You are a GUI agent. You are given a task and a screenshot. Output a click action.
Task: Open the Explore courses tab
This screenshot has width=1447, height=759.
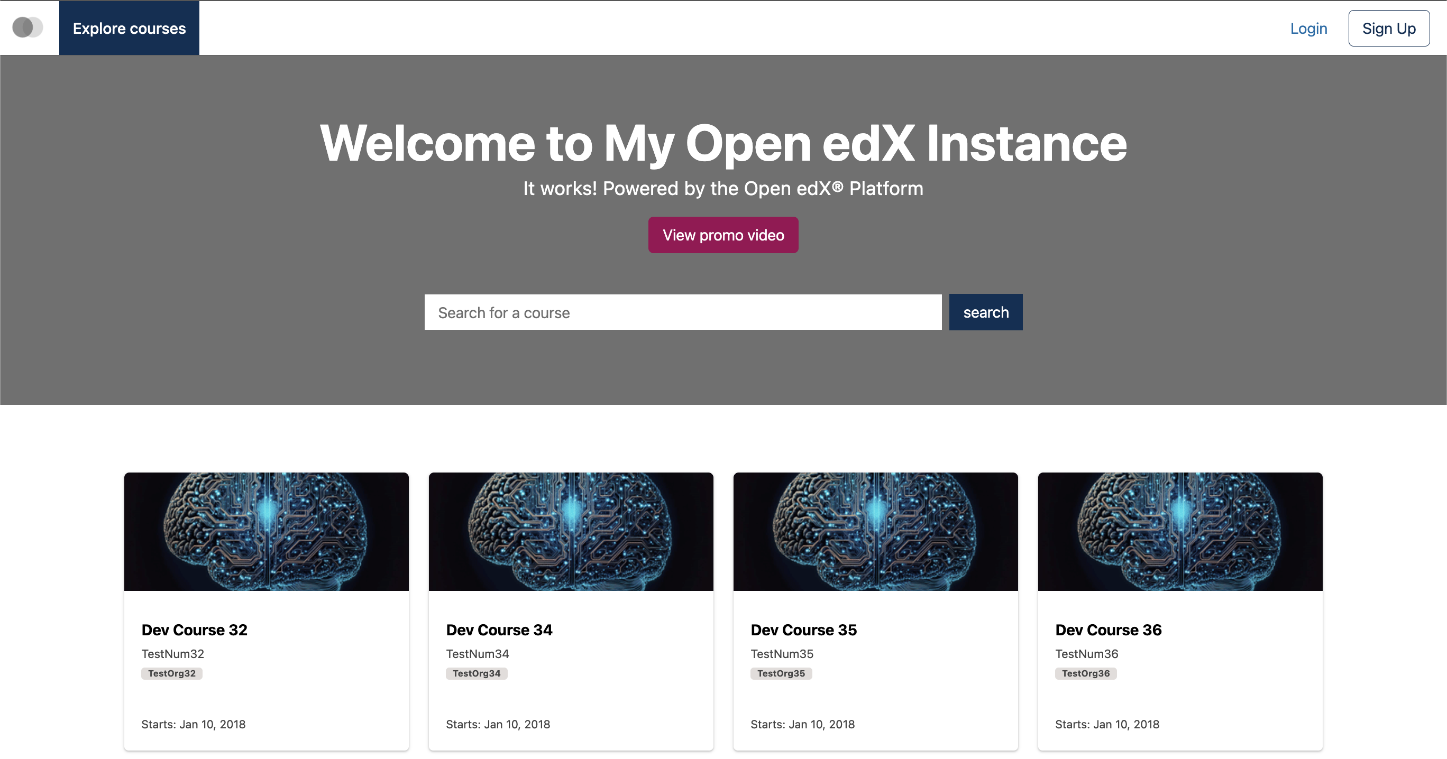129,29
